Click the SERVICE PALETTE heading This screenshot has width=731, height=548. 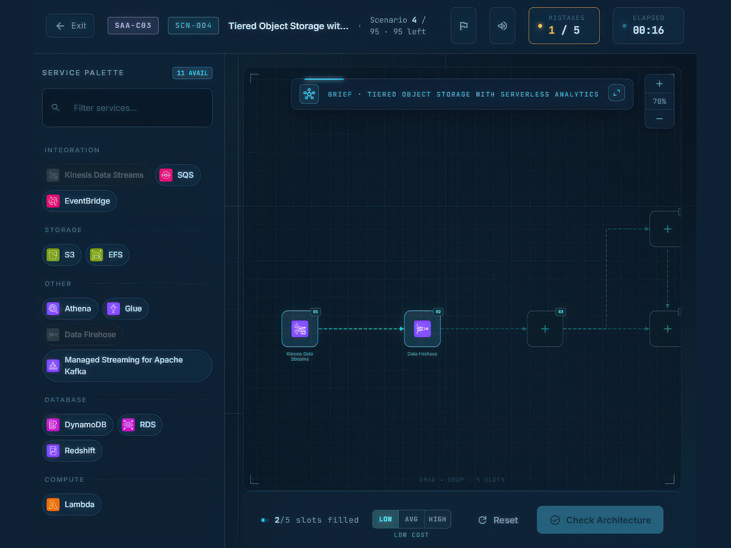[x=83, y=73]
